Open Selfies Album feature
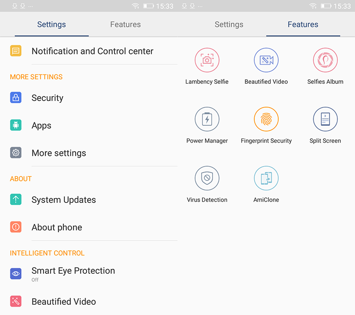The width and height of the screenshot is (355, 315). (x=325, y=60)
